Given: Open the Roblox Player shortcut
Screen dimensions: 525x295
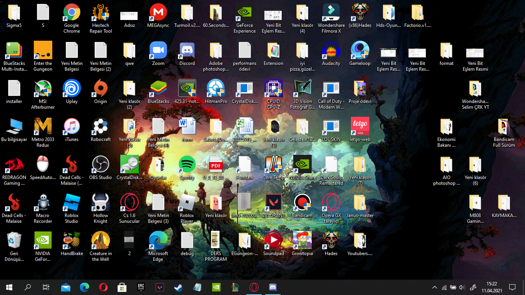Looking at the screenshot, I should point(187,209).
